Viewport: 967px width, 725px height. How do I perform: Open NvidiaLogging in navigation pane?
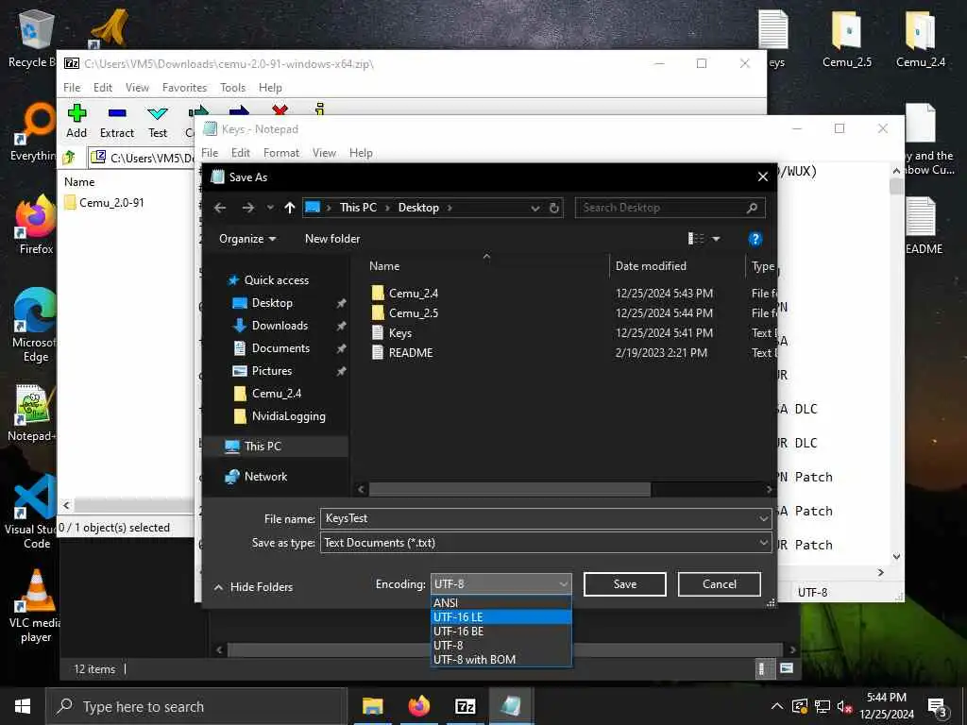point(288,416)
